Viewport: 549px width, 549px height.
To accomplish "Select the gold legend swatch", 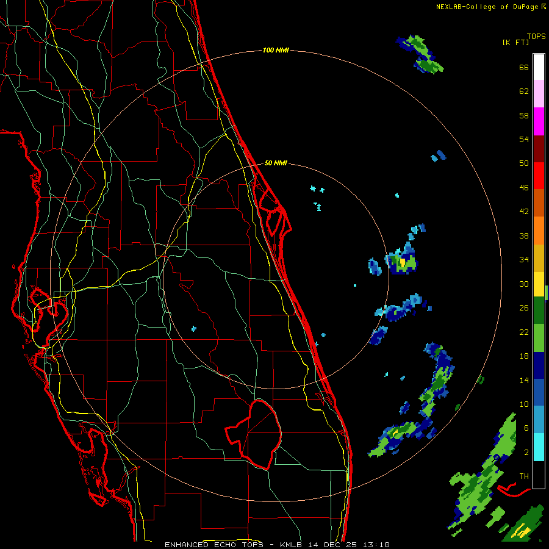I will coord(539,258).
